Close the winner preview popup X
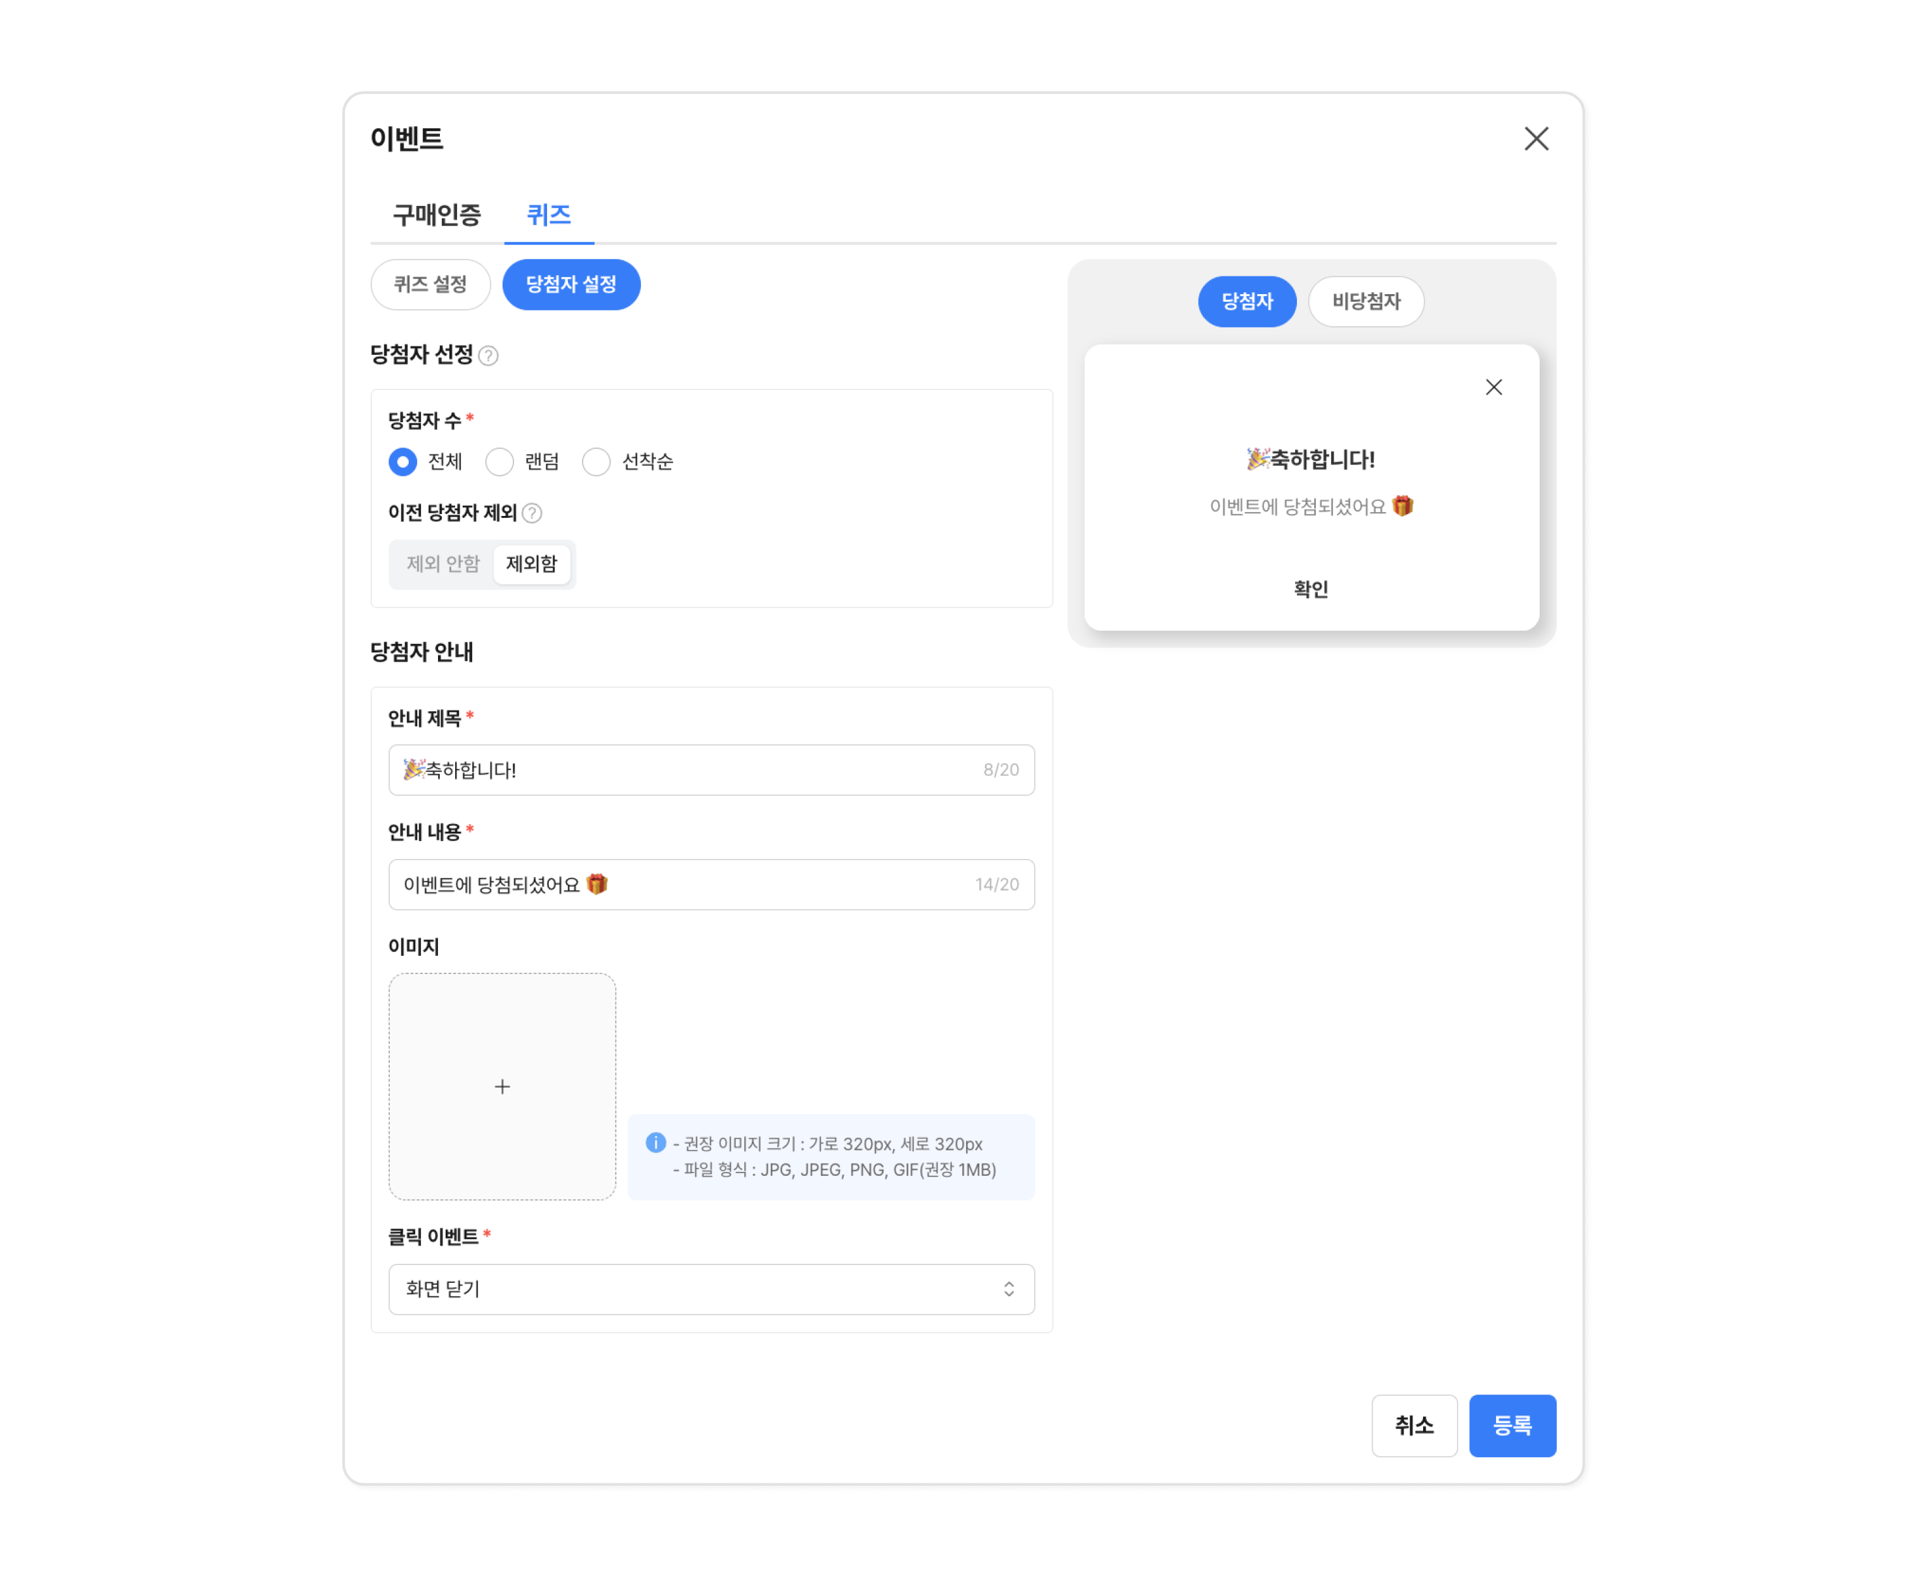 (1493, 387)
